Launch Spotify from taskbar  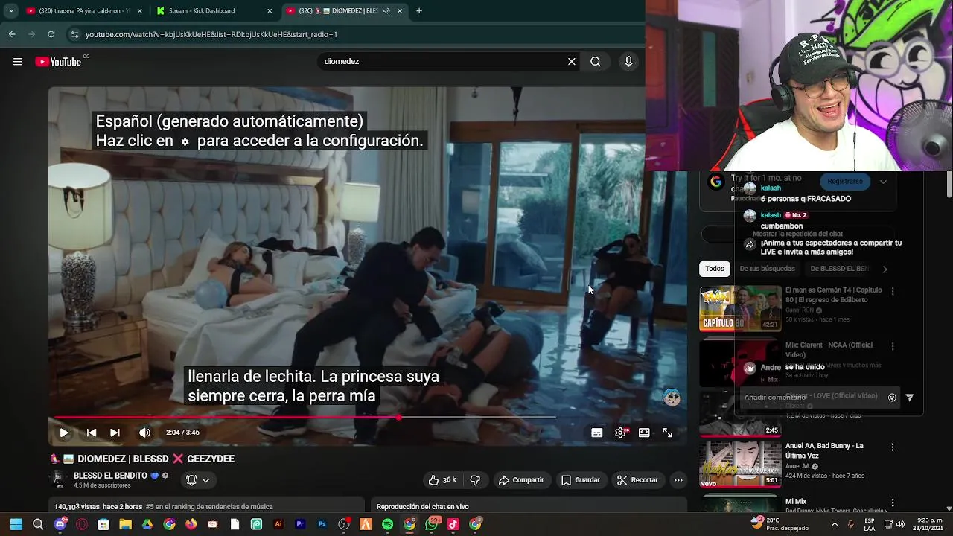click(388, 524)
